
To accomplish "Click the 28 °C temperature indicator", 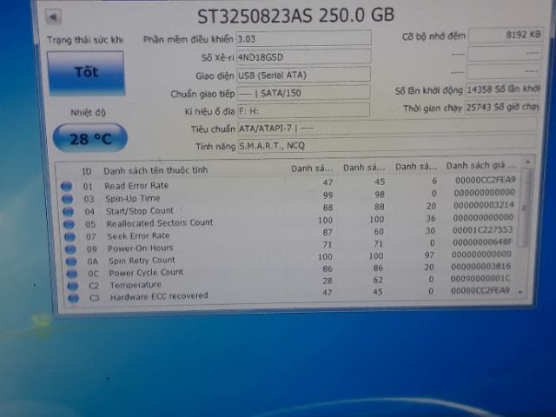I will point(90,138).
